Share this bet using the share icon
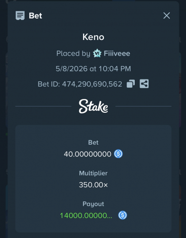This screenshot has height=238, width=186. pos(144,84)
